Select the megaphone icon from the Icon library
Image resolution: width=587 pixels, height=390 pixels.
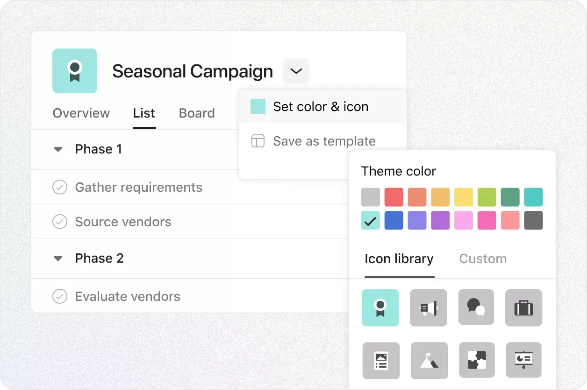point(429,308)
